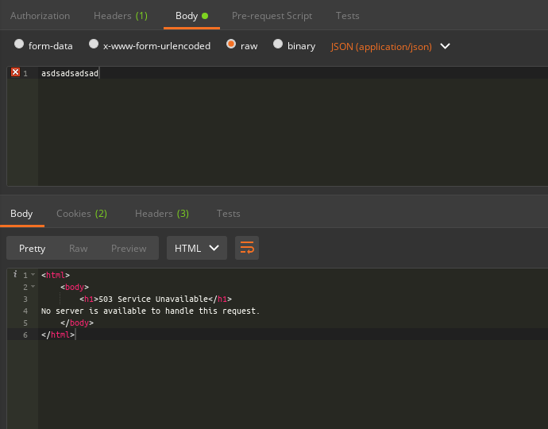
Task: Click the red error icon on line 1
Action: tap(15, 72)
